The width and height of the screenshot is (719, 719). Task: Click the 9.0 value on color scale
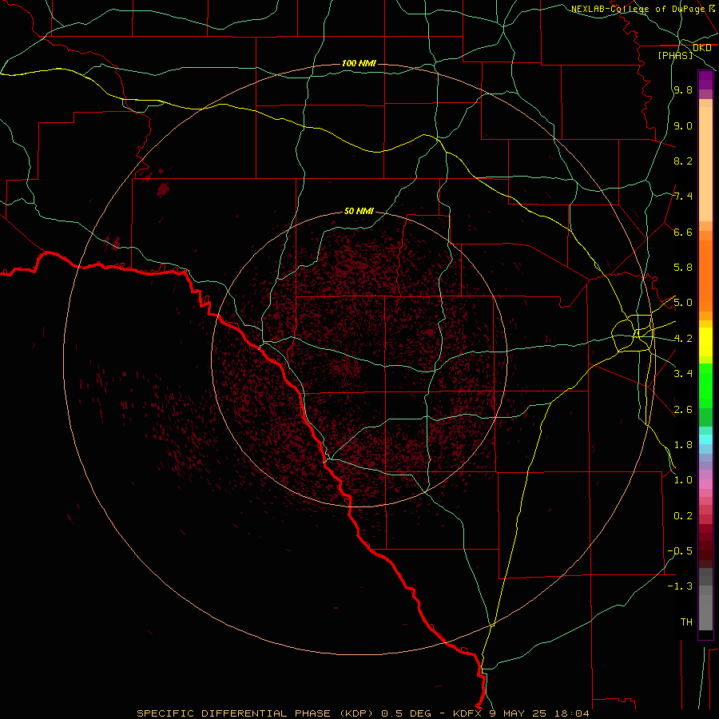683,125
